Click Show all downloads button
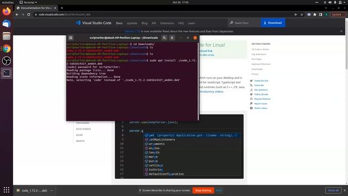348x196 pixels. [x=333, y=191]
